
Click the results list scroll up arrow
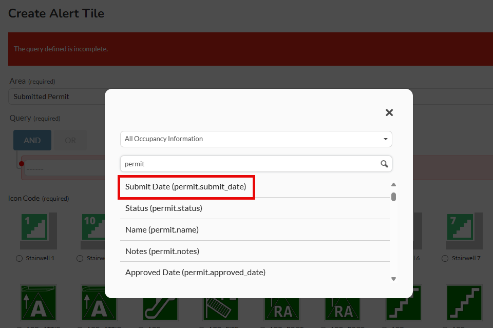click(x=393, y=184)
